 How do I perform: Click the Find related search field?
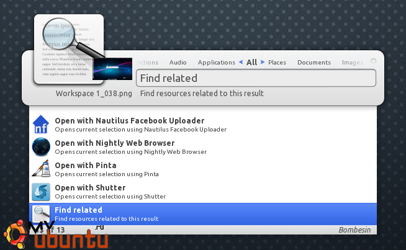(256, 78)
